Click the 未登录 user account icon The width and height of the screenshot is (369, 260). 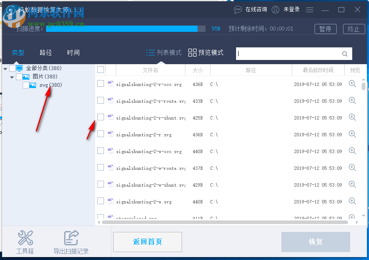[275, 9]
